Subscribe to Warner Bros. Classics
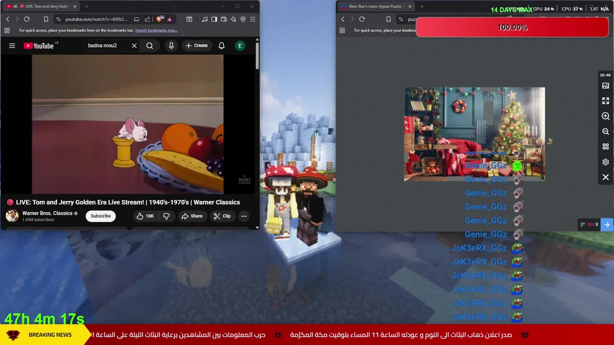The image size is (614, 345). tap(101, 216)
